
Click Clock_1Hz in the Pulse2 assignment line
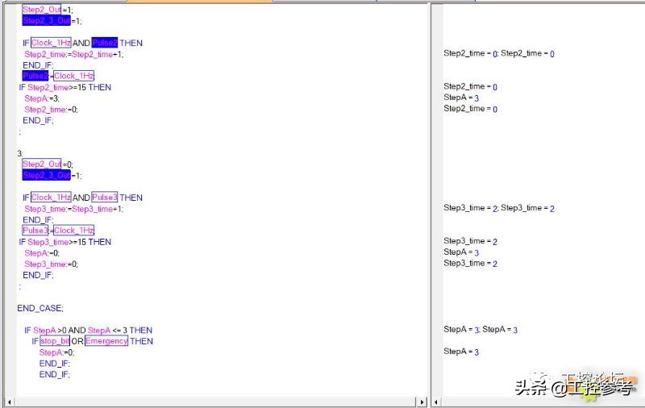pyautogui.click(x=73, y=76)
